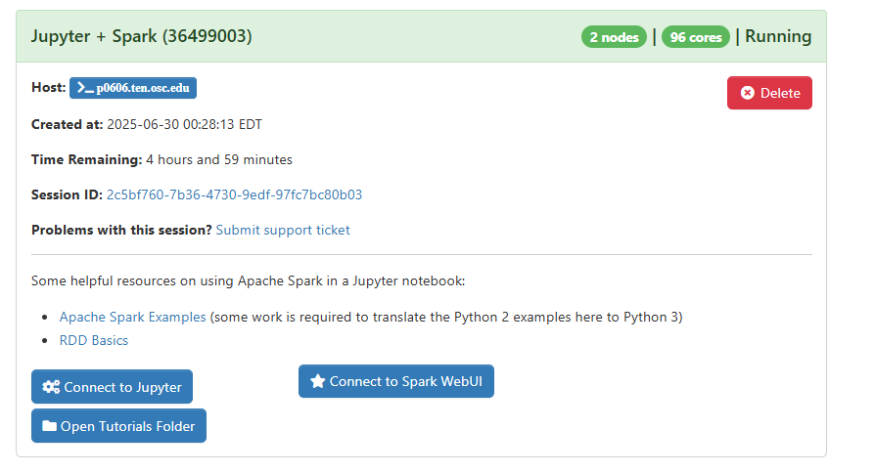Click the Jupyter + Spark (36499003) title

click(141, 36)
